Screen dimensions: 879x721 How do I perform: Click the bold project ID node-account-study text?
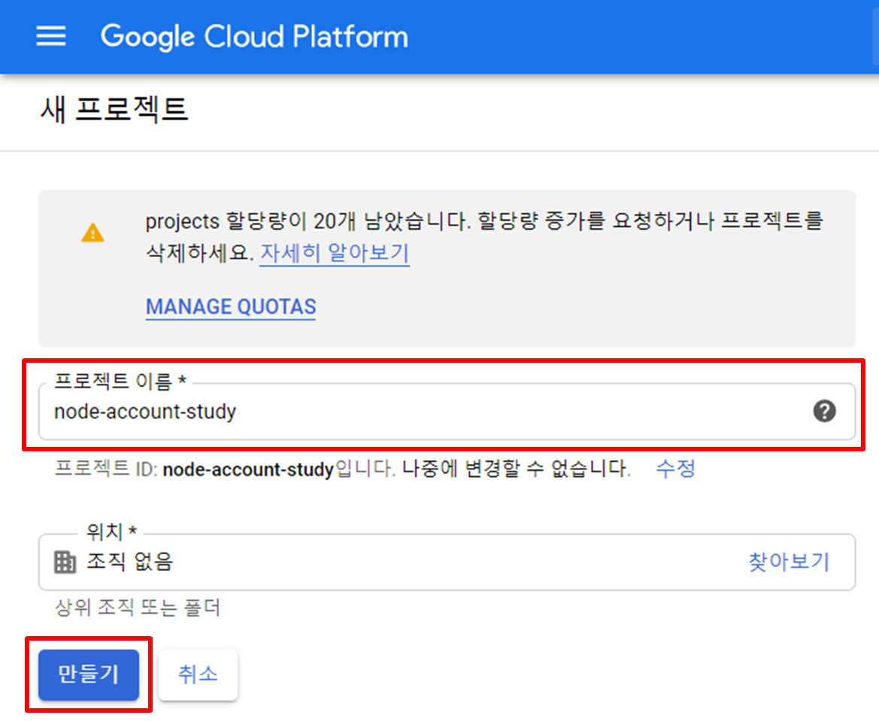248,469
